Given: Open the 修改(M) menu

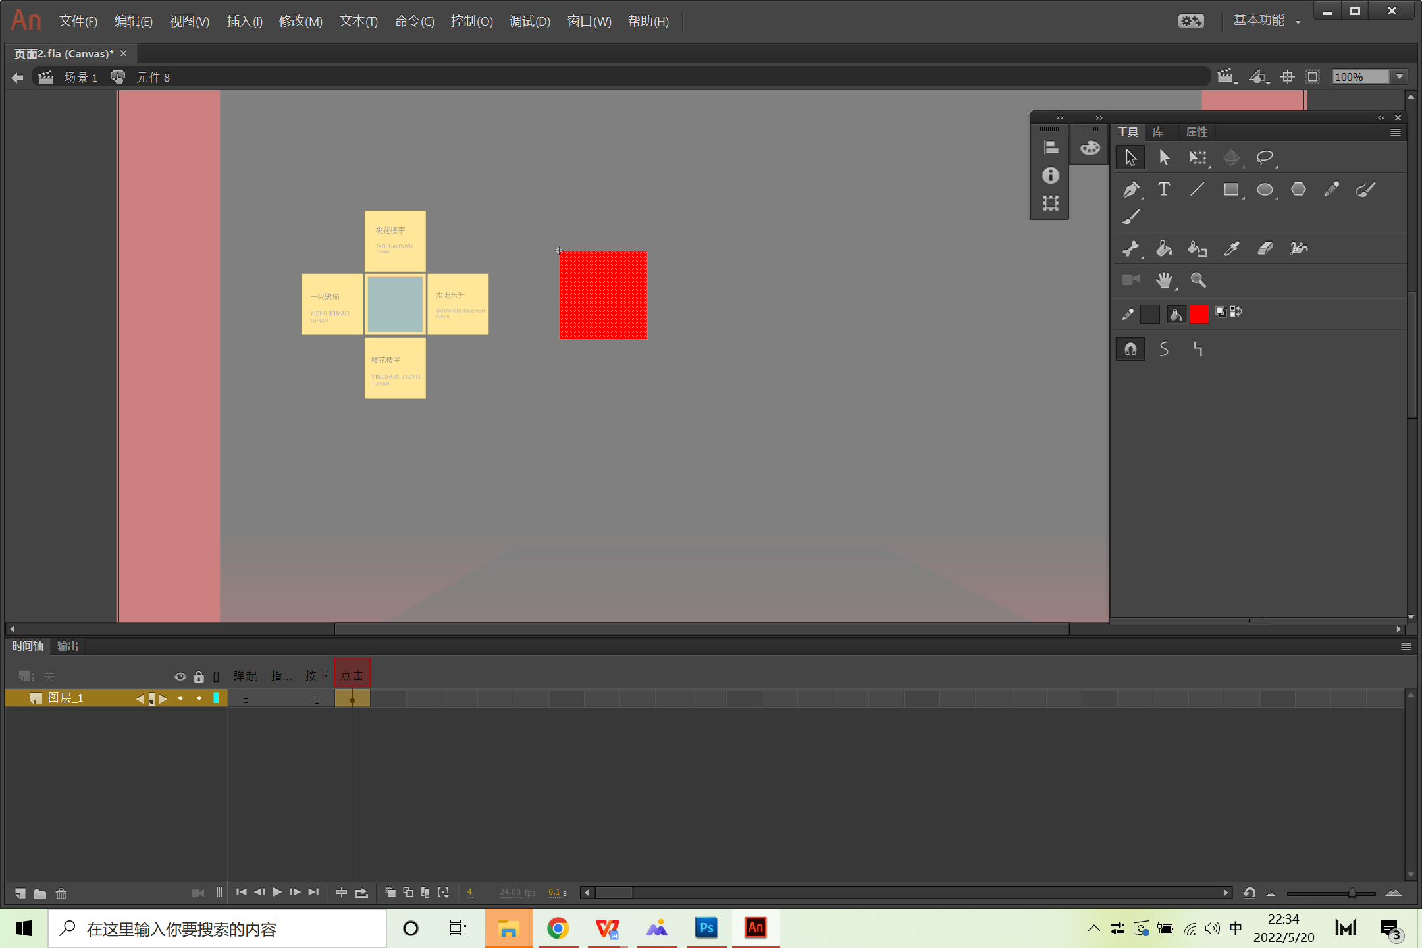Looking at the screenshot, I should point(300,22).
